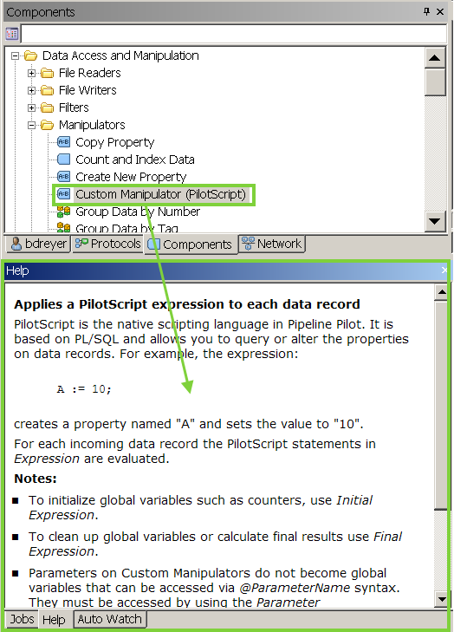Click the Group Data by Number icon
This screenshot has height=632, width=454.
(x=63, y=212)
